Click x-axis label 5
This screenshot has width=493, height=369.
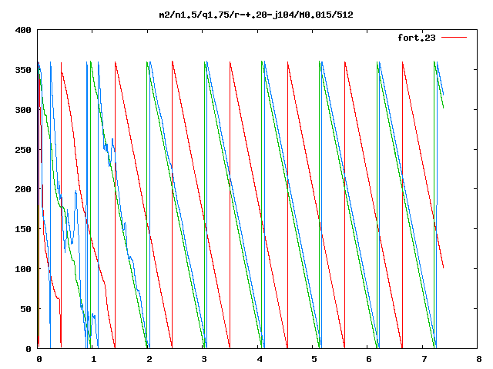pyautogui.click(x=314, y=359)
